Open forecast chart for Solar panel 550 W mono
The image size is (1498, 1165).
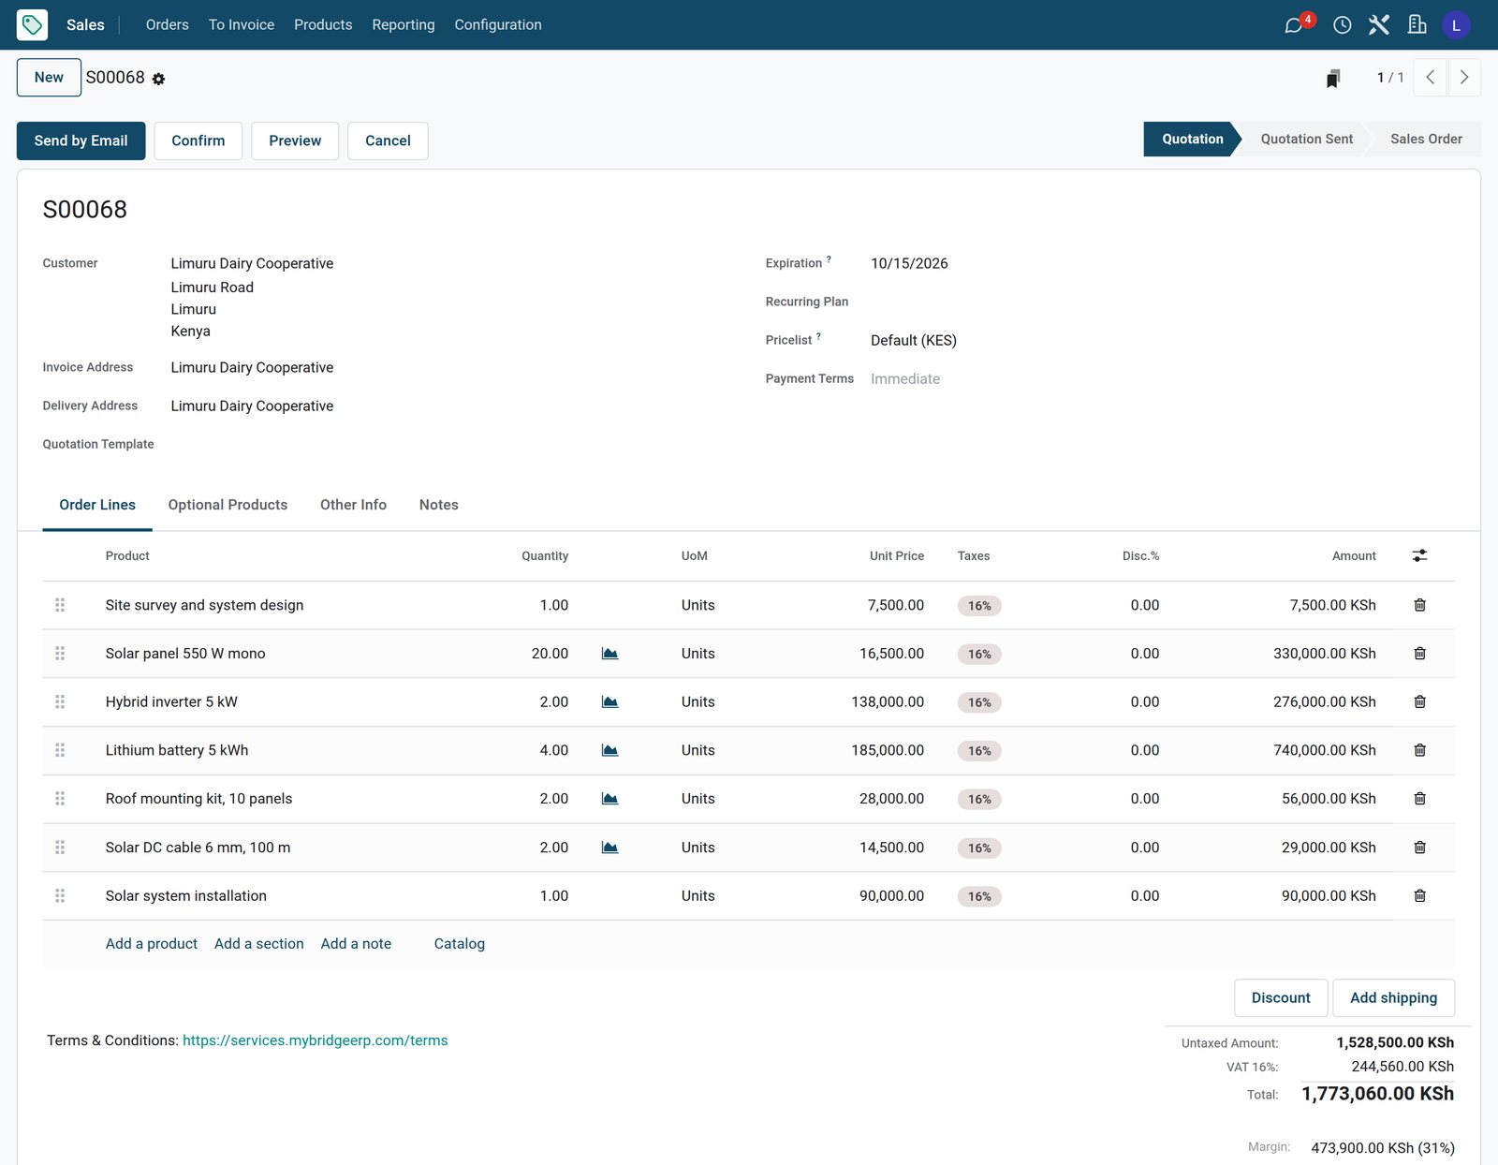609,654
